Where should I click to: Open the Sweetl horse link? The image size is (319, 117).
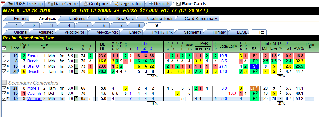33,71
